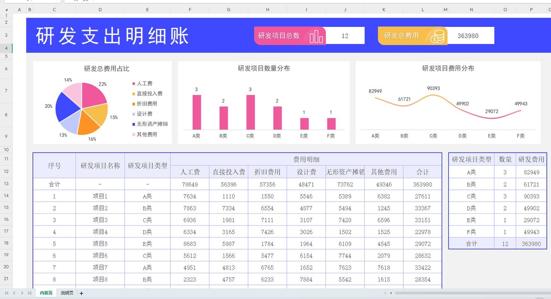This screenshot has width=551, height=299.
Task: Select the 合计 cell in summary table
Action: tap(471, 244)
